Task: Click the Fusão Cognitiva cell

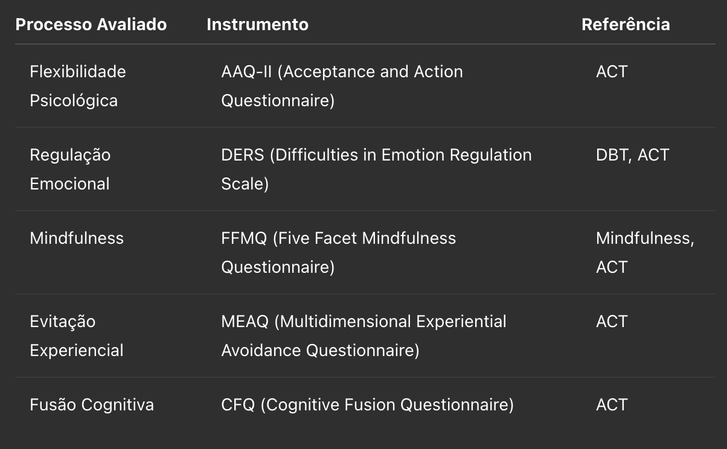Action: [92, 405]
